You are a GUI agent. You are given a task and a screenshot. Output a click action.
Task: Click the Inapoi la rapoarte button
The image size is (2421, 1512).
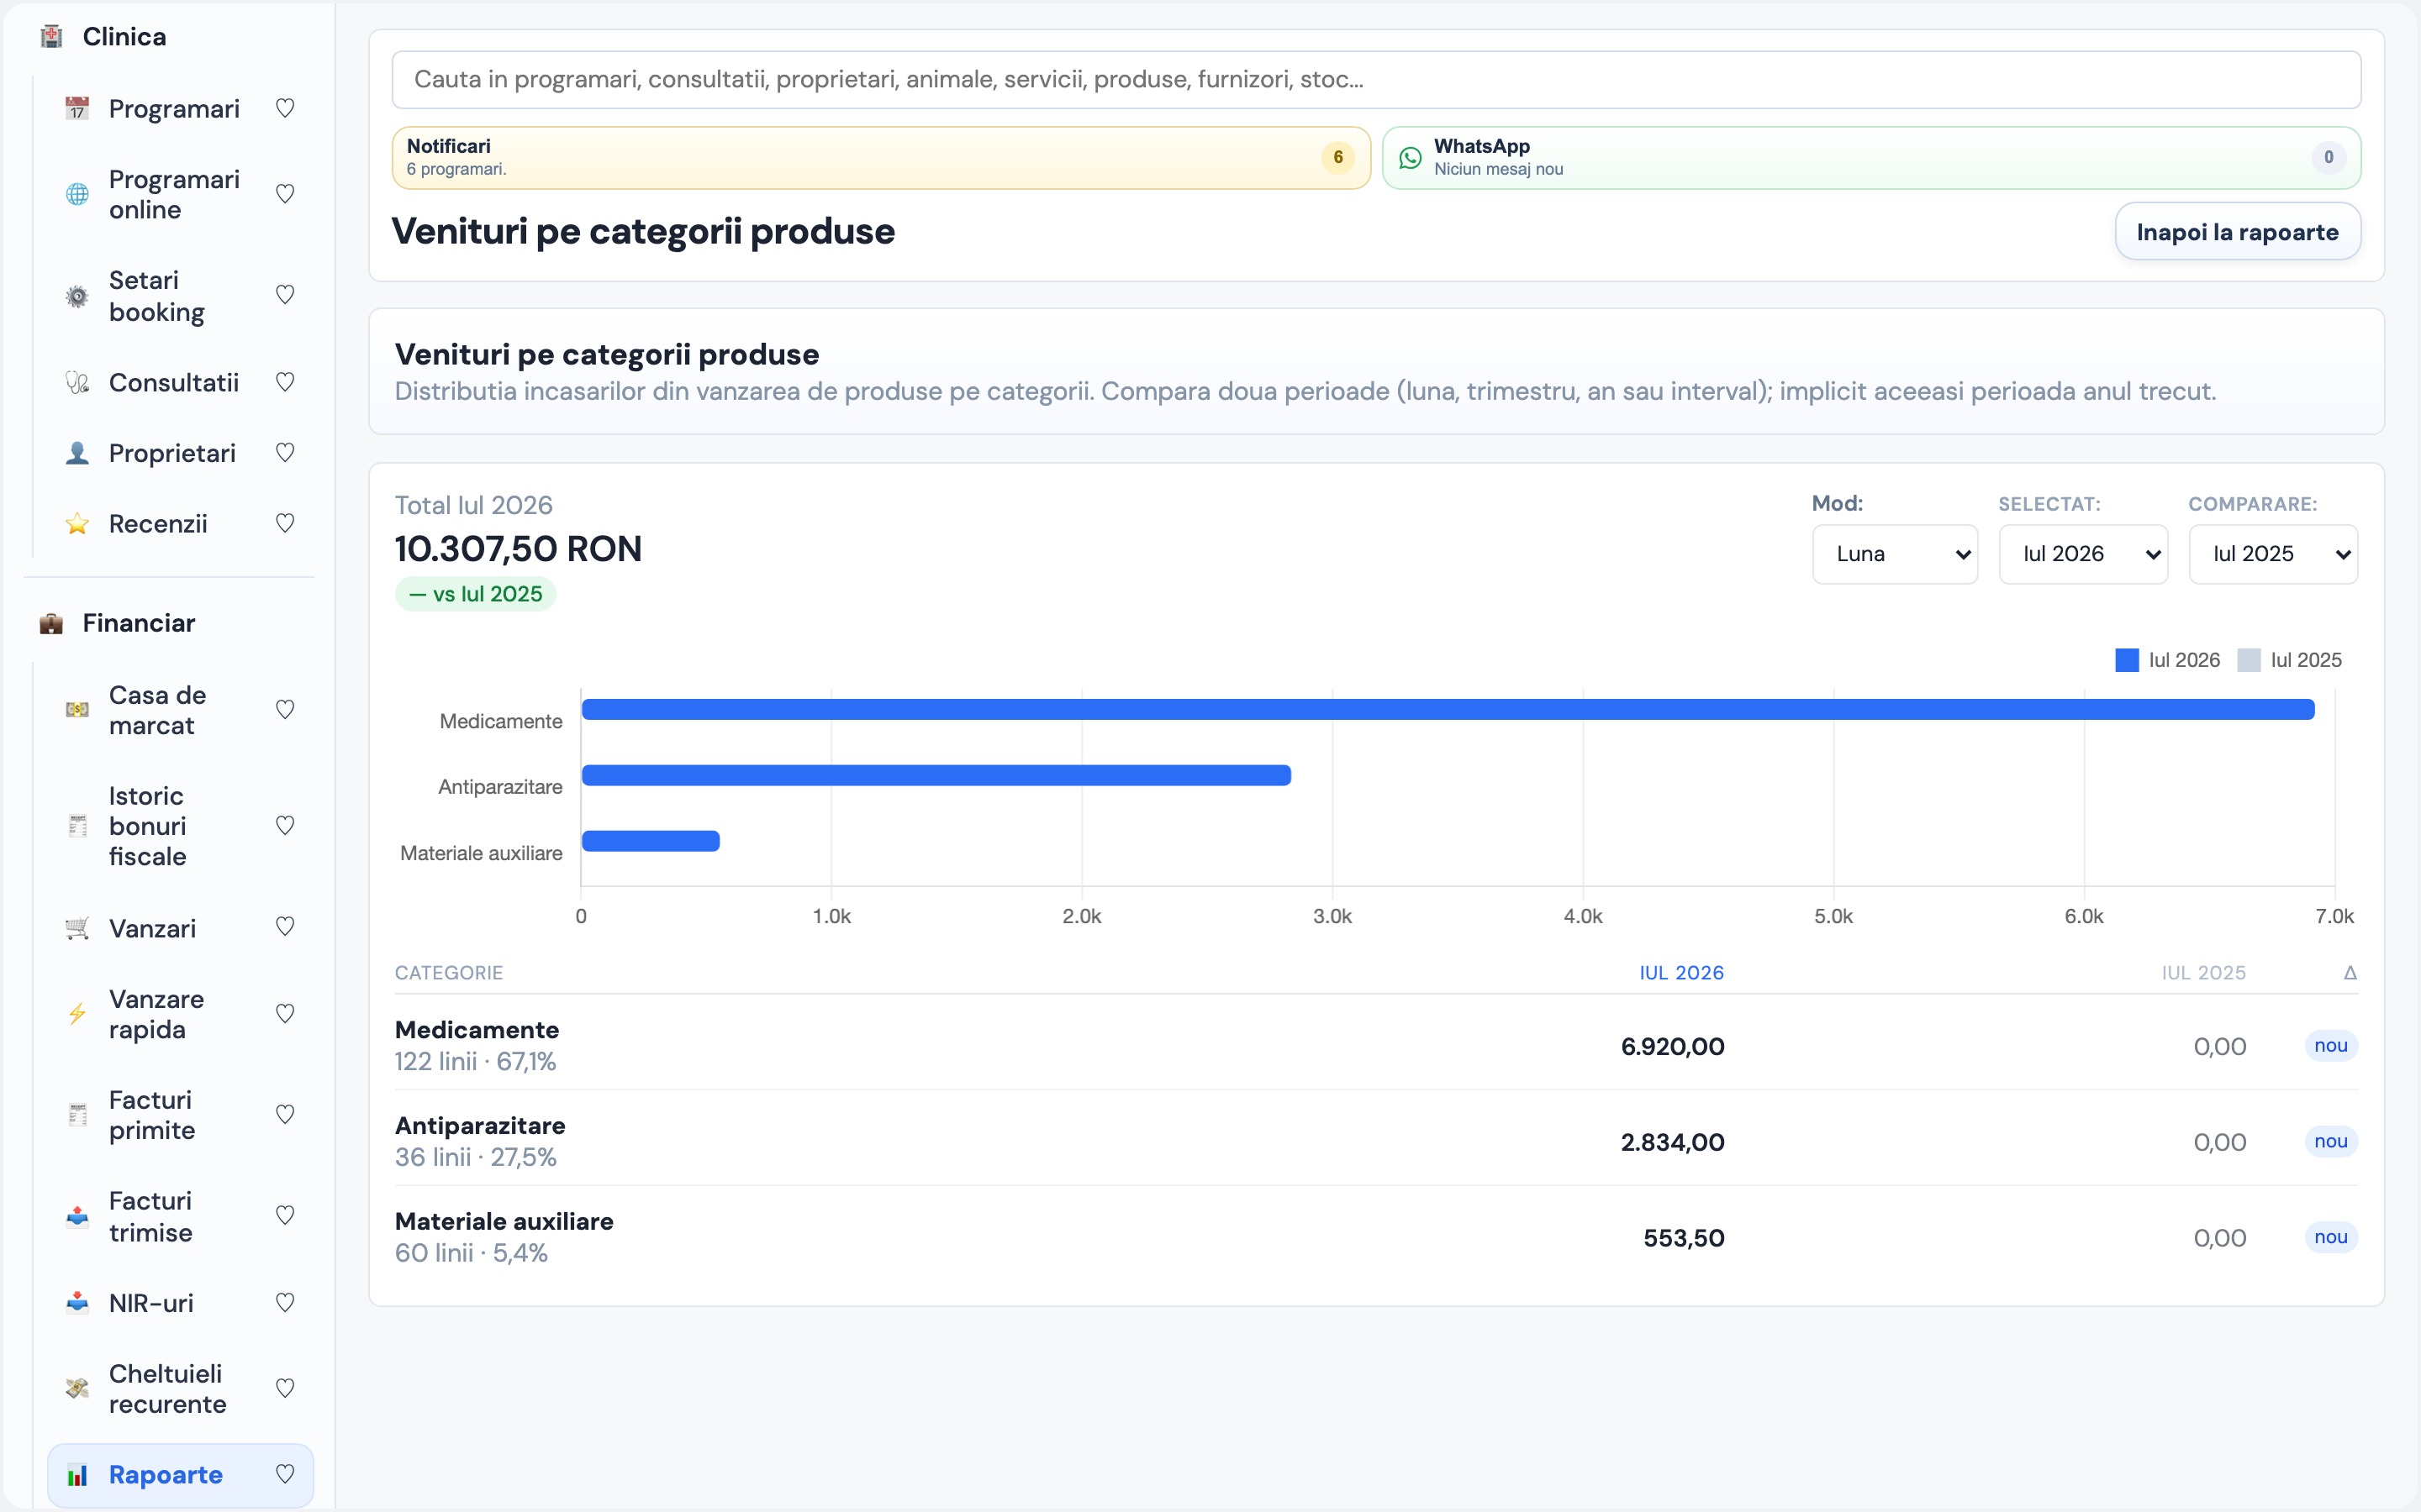click(x=2238, y=232)
